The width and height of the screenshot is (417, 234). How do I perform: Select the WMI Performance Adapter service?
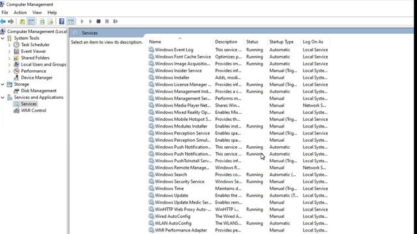click(181, 230)
